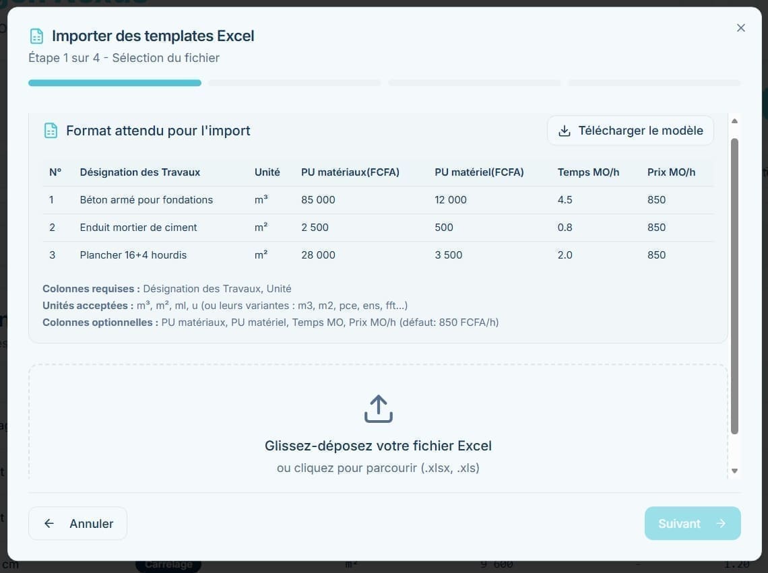
Task: Click the Suivant button
Action: [692, 524]
